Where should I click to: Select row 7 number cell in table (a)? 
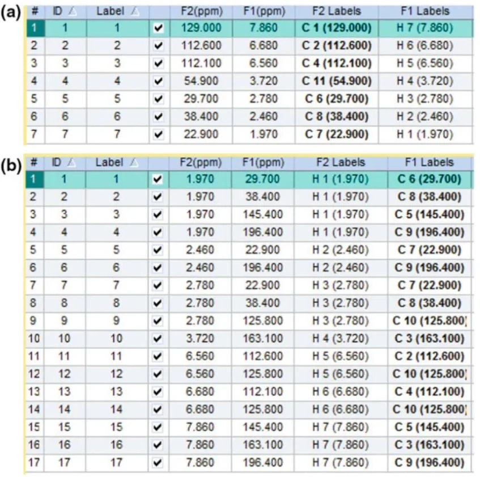coord(35,134)
